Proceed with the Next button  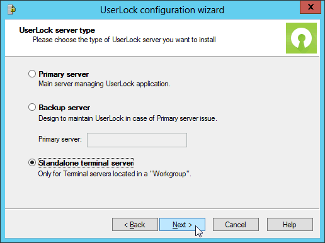point(182,225)
